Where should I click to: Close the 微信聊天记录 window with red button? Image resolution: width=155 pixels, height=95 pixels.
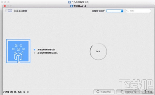pyautogui.click(x=5, y=6)
